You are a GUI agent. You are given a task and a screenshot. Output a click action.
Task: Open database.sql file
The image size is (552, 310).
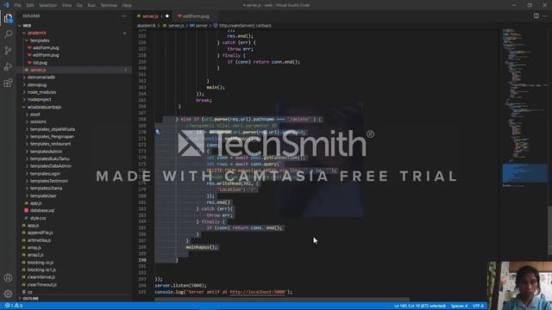(42, 210)
